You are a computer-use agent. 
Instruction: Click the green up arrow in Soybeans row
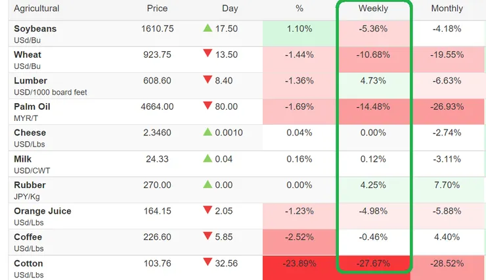(208, 28)
